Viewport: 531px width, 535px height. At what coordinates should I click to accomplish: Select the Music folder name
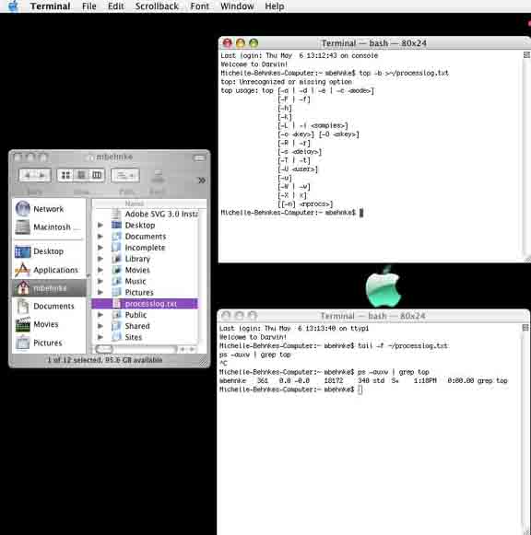coord(136,281)
